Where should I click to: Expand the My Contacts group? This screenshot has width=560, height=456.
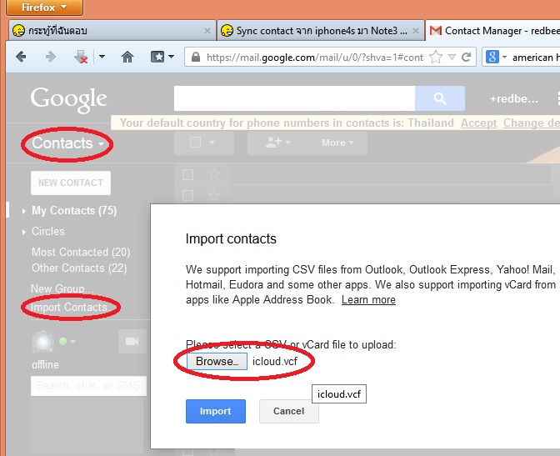click(23, 211)
